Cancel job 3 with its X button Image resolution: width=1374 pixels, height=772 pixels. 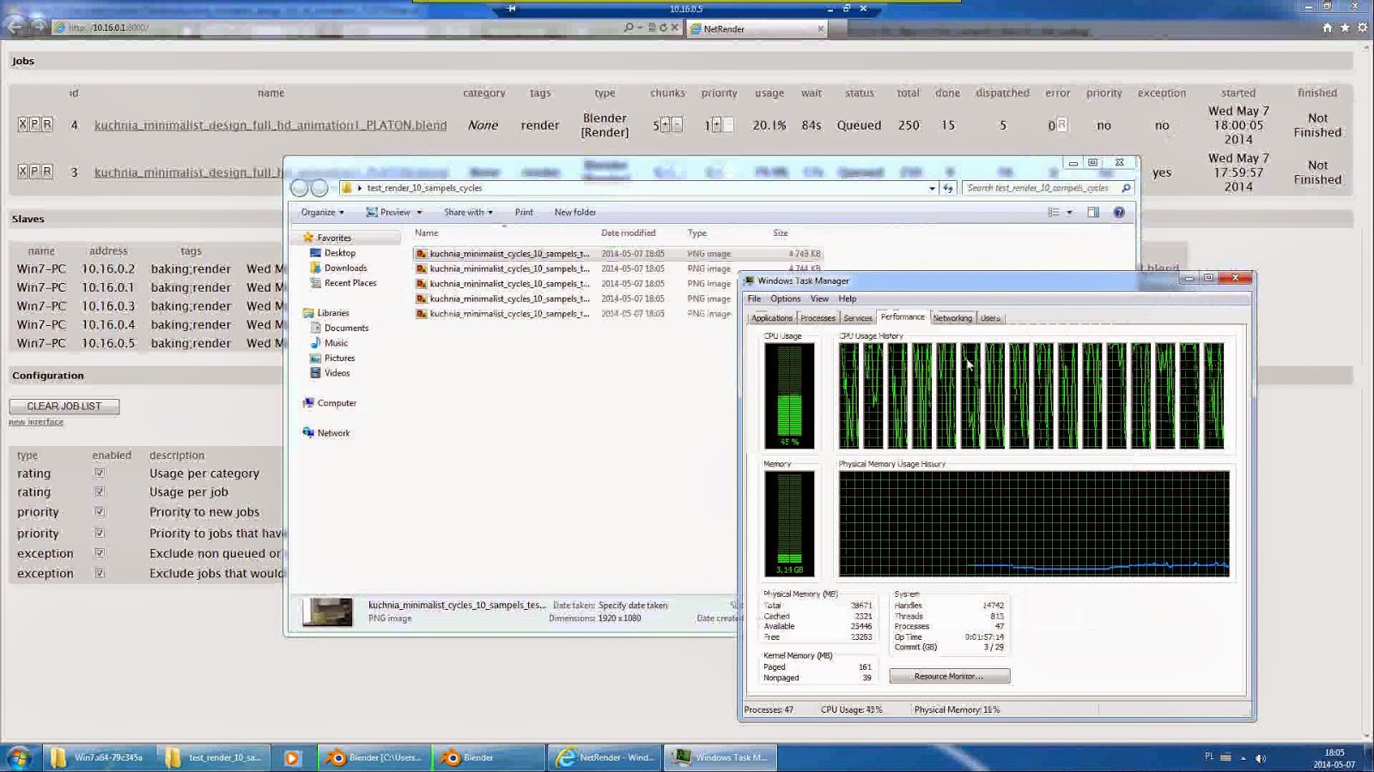tap(23, 172)
